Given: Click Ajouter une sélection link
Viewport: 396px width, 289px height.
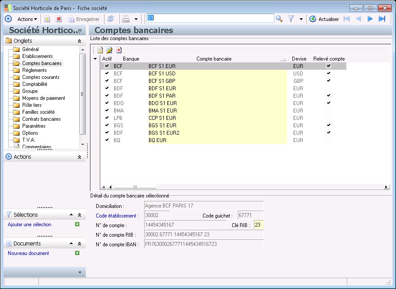Looking at the screenshot, I should tap(30, 224).
